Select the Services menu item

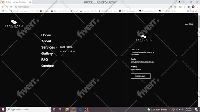tap(48, 47)
